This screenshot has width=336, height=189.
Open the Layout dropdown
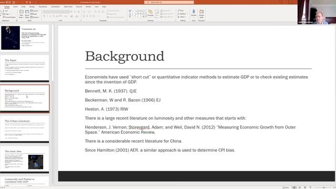point(35,10)
